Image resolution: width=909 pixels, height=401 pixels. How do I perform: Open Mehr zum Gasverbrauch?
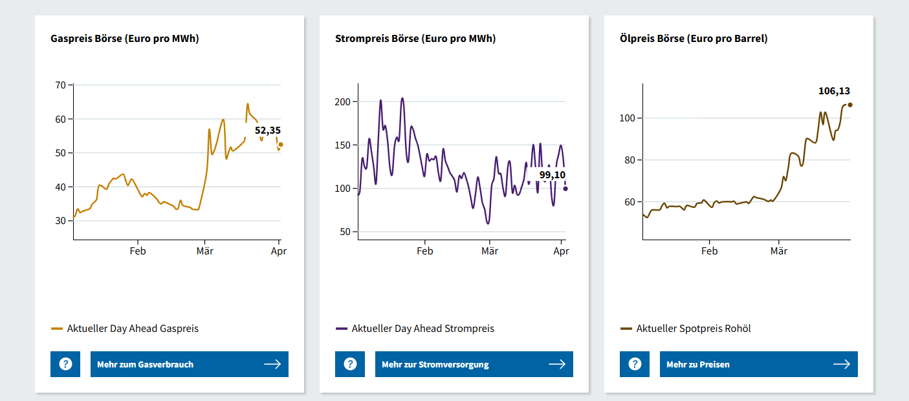(x=190, y=364)
